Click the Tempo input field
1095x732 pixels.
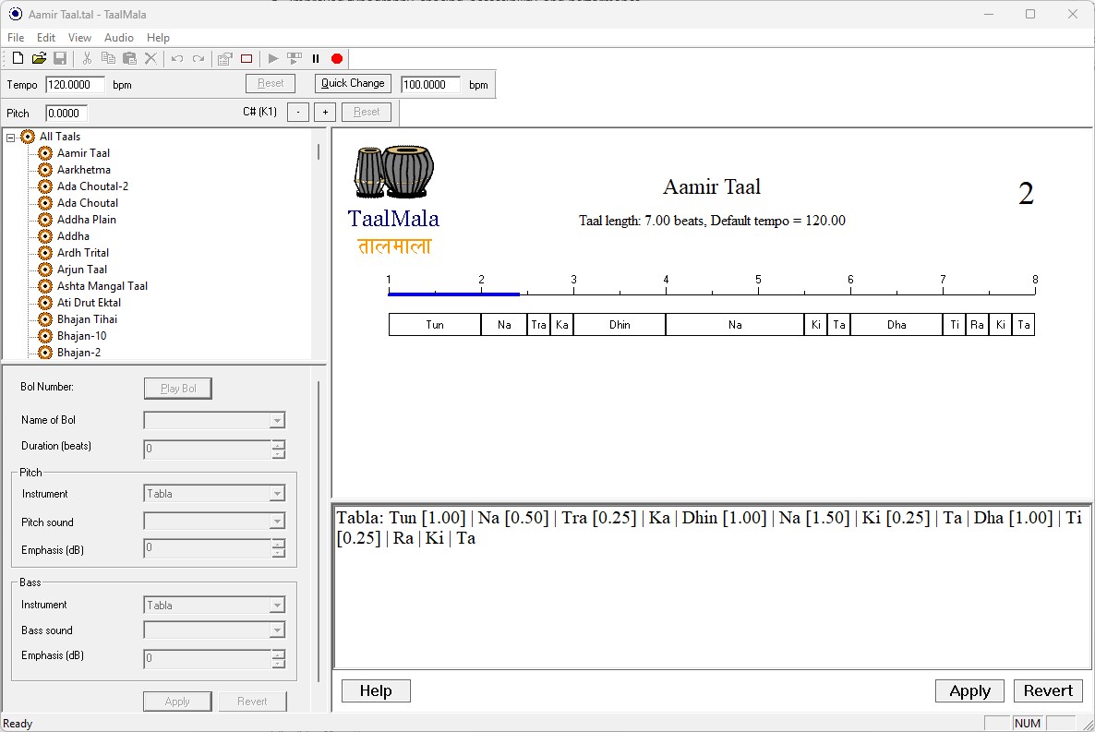click(76, 85)
